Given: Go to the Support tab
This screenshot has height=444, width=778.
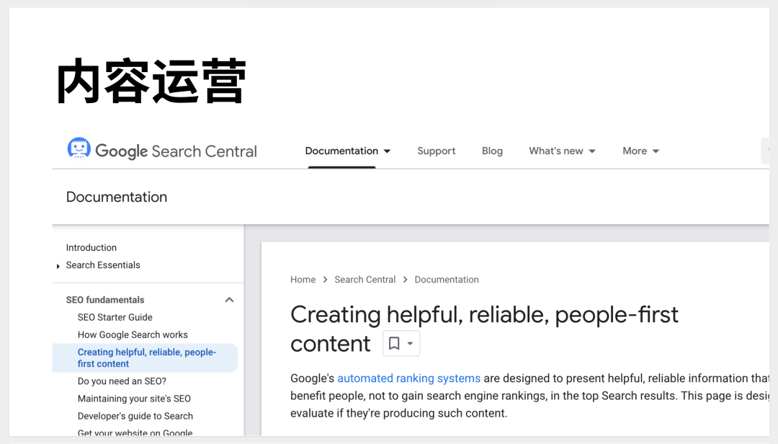Looking at the screenshot, I should 436,151.
